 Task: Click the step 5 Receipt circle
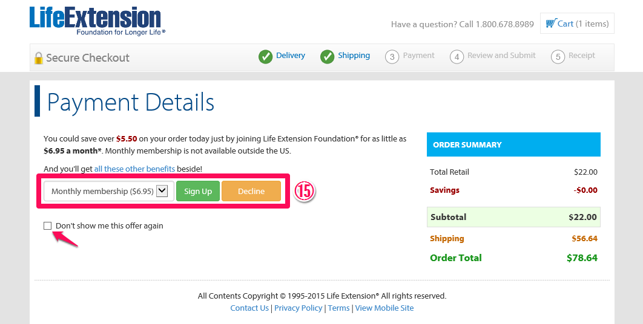pos(558,57)
